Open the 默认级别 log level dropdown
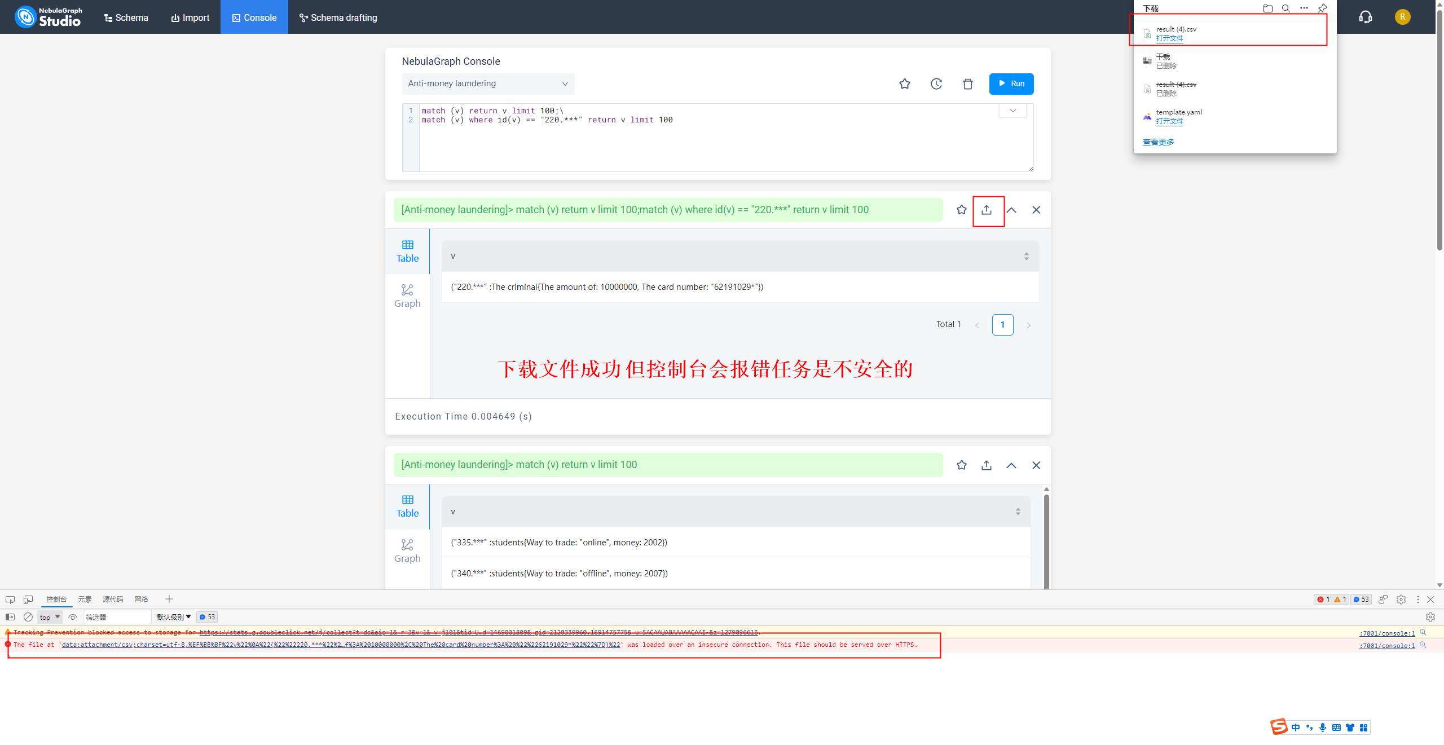The height and width of the screenshot is (745, 1444). [172, 617]
